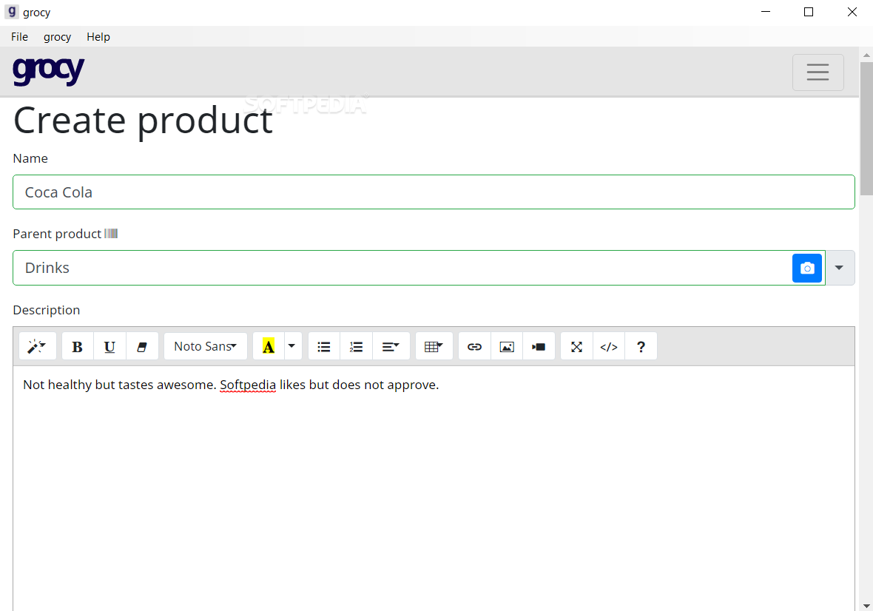Image resolution: width=873 pixels, height=611 pixels.
Task: Maximize the grocy window
Action: coord(809,12)
